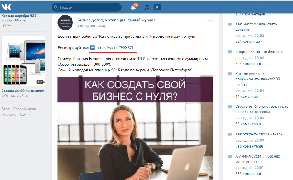This screenshot has width=293, height=180.
Task: Open the Блог footer link
Action: [x=5, y=109]
